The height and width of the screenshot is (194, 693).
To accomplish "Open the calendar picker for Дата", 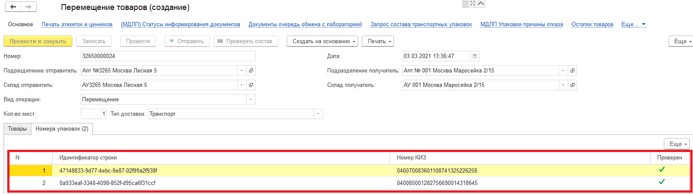I will tap(475, 56).
